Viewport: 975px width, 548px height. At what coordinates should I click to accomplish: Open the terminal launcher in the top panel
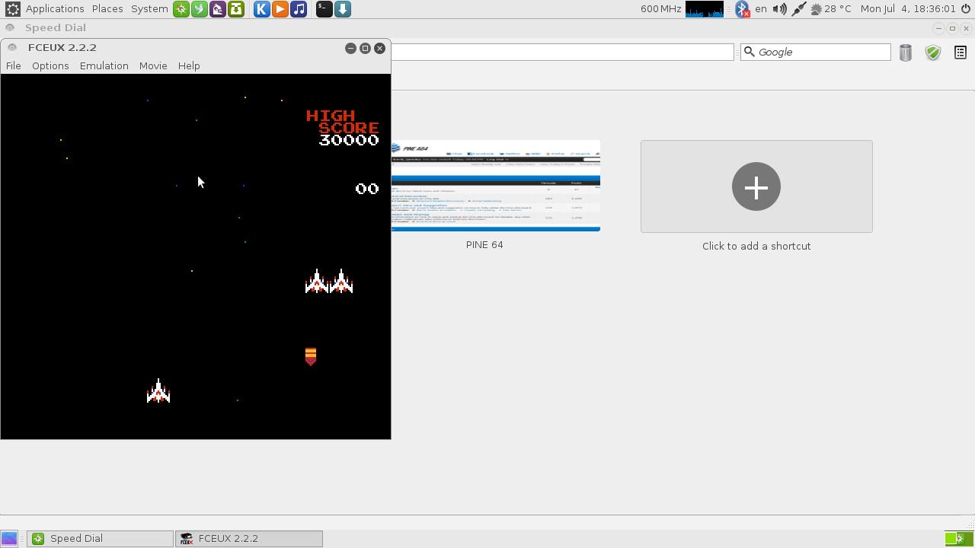(x=324, y=9)
